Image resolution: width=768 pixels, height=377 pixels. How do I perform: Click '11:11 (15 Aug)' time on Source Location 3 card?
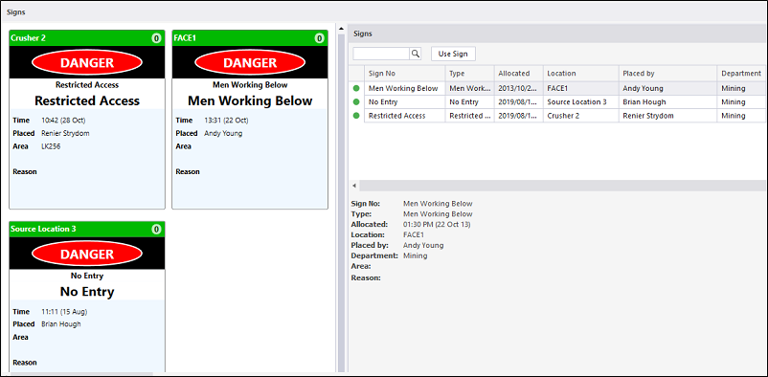(64, 311)
